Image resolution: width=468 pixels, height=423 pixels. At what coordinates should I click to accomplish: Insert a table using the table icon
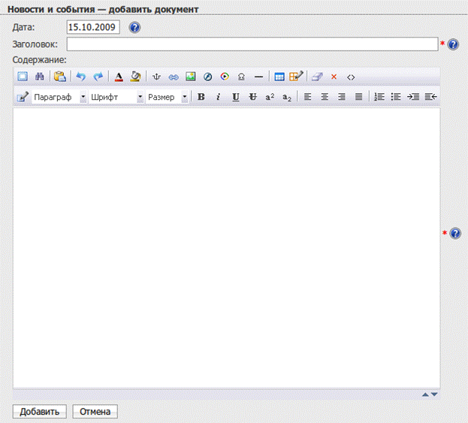279,77
